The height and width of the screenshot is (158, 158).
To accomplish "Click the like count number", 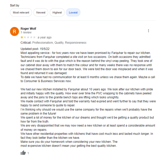I will 28,153.
